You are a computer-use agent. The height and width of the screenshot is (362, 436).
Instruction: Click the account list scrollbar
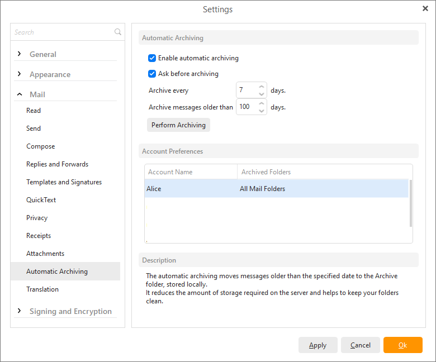click(410, 203)
